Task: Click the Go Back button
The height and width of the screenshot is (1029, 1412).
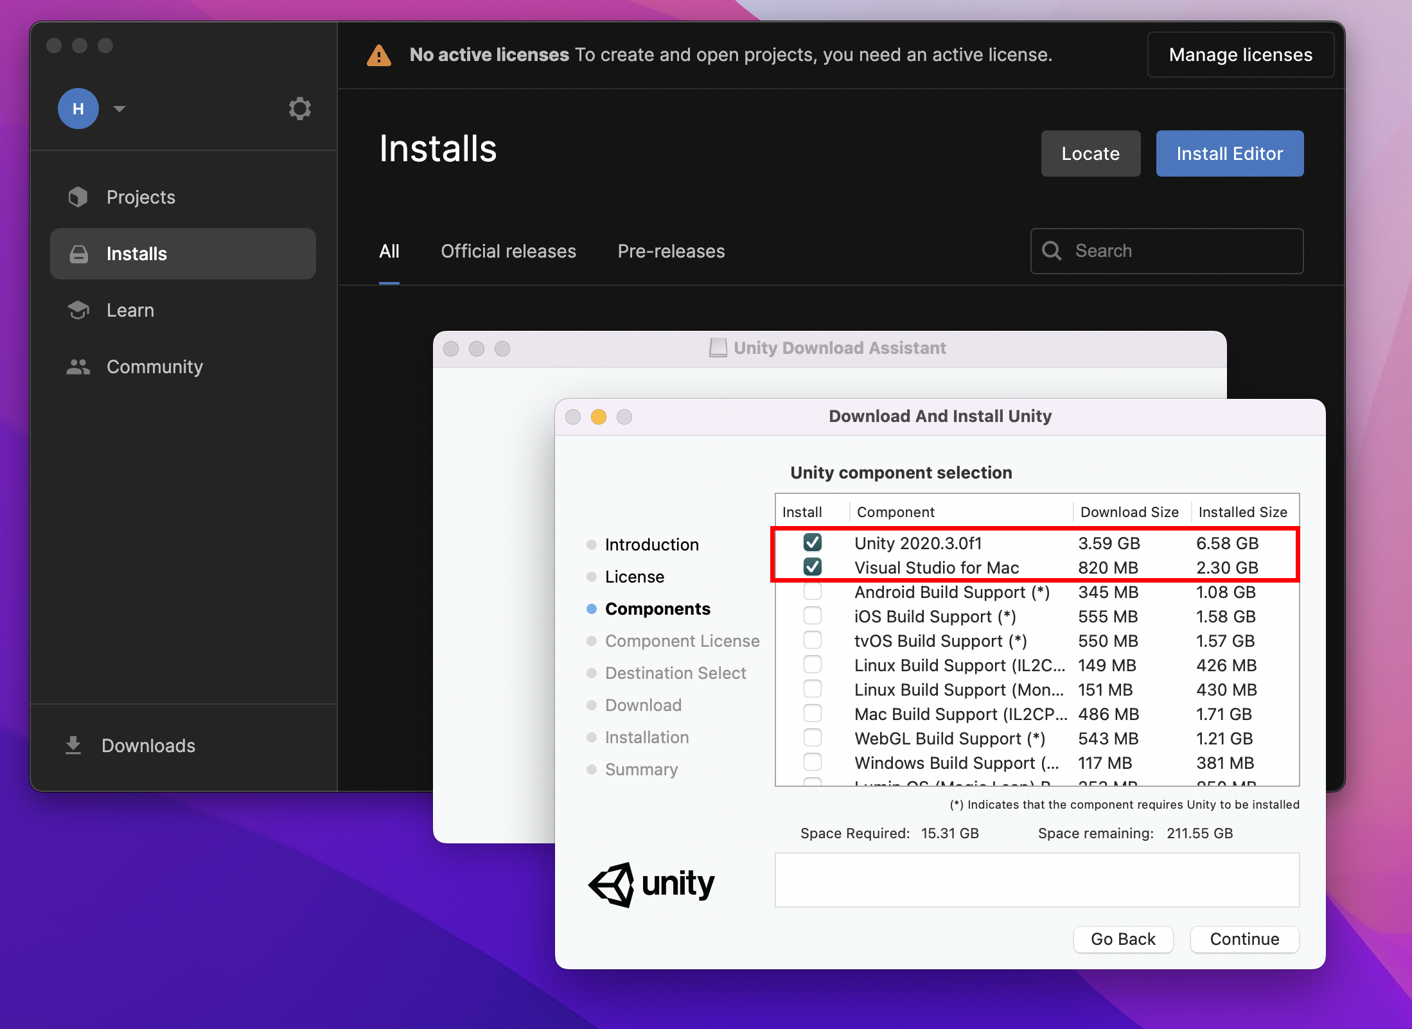Action: [1123, 939]
